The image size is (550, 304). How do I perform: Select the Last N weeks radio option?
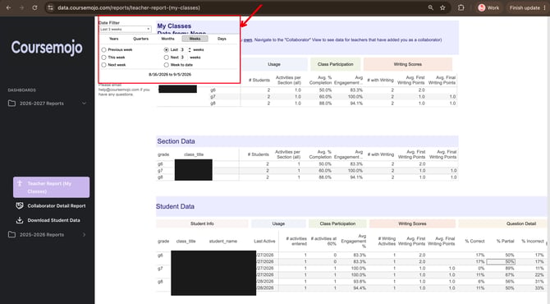coord(167,50)
